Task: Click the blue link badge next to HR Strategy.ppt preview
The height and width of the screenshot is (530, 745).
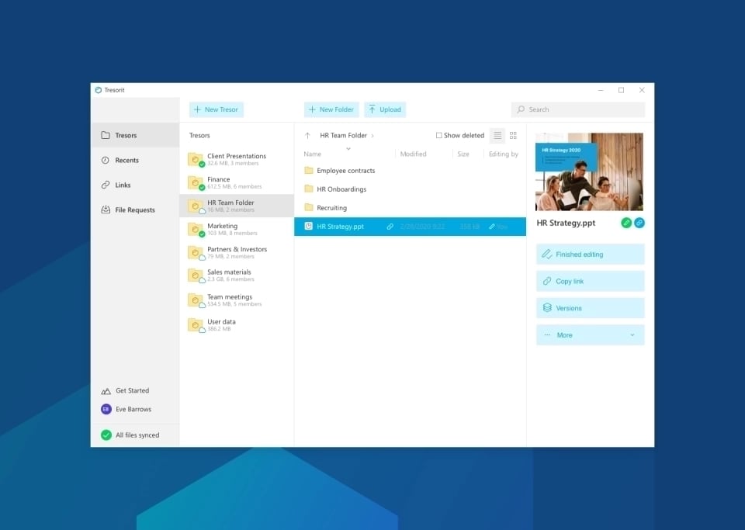Action: coord(639,223)
